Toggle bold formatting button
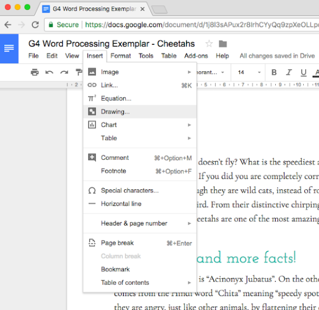319x310 pixels. (x=274, y=72)
